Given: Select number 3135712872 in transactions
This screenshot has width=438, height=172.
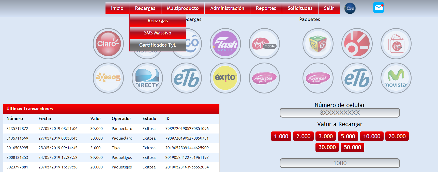Looking at the screenshot, I should (17, 129).
